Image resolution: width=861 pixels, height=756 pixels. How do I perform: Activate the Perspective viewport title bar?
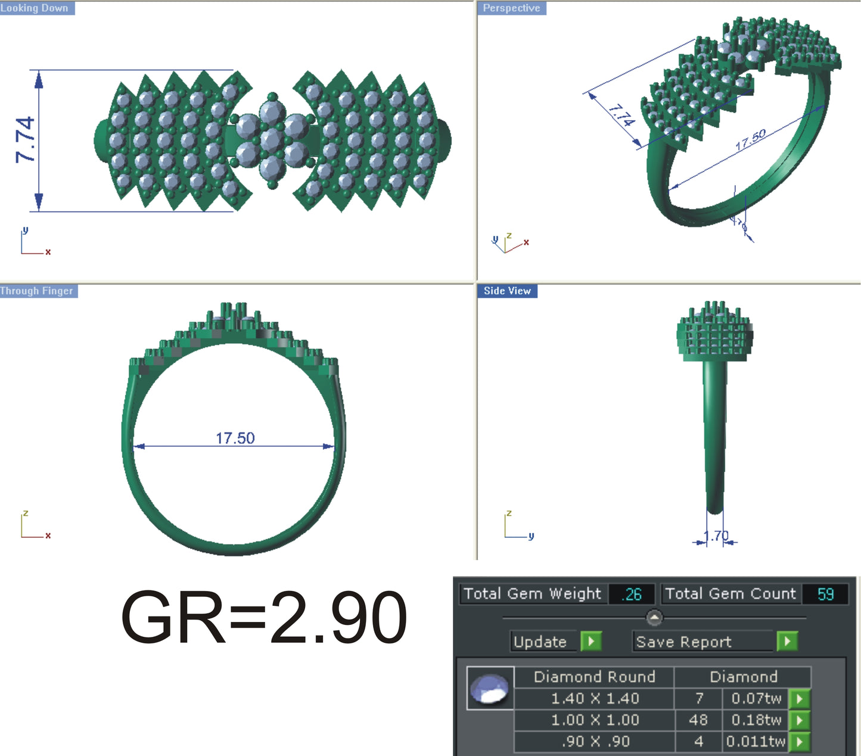pyautogui.click(x=511, y=8)
